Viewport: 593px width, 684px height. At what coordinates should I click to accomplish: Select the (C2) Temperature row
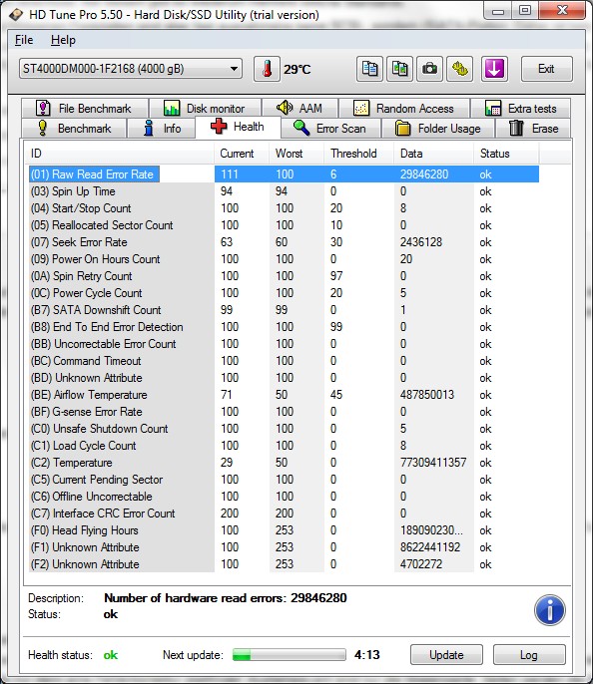click(x=284, y=463)
